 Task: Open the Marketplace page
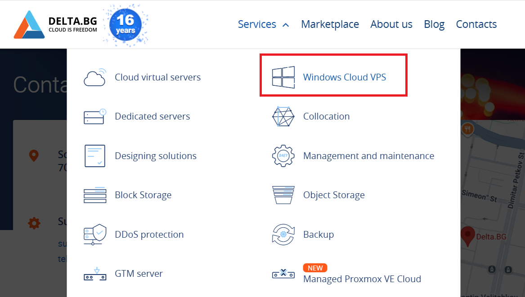coord(330,24)
